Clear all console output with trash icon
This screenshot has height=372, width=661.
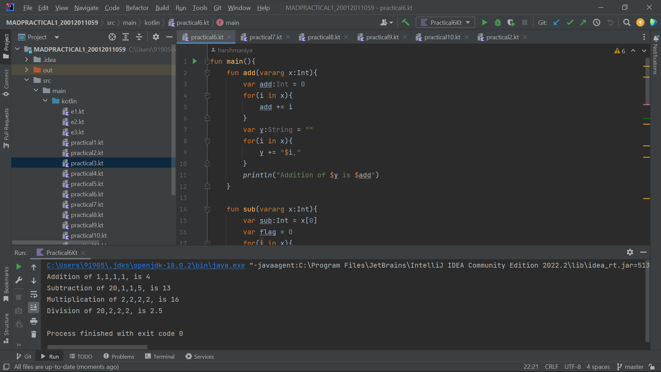tap(34, 334)
